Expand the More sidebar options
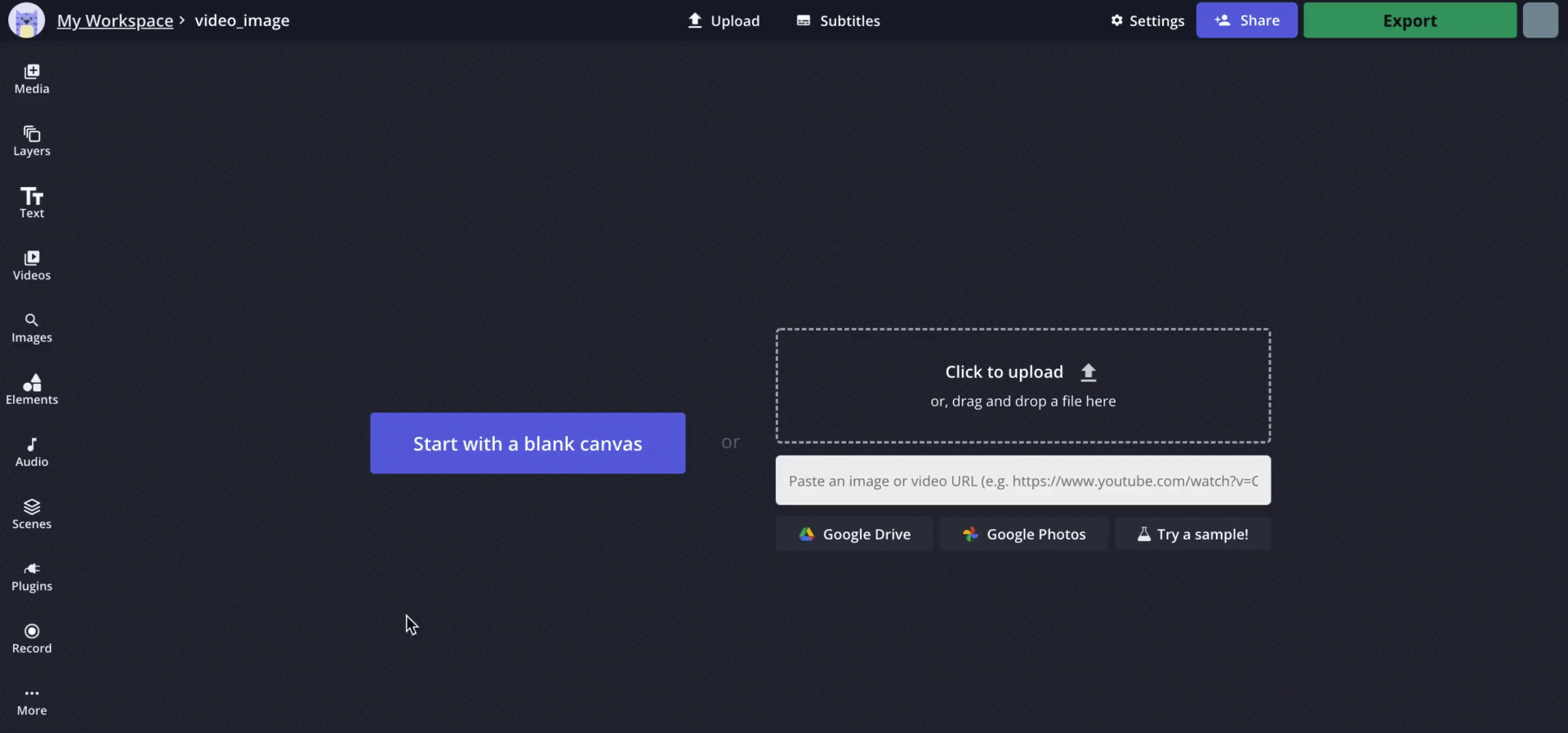 (32, 701)
